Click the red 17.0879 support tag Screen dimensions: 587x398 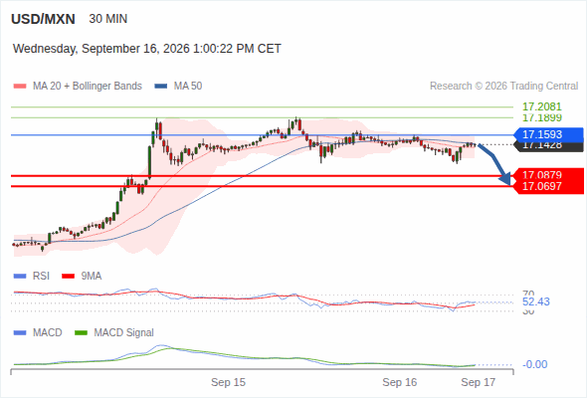coord(548,174)
